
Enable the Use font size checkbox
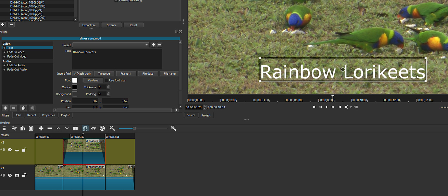(x=106, y=80)
